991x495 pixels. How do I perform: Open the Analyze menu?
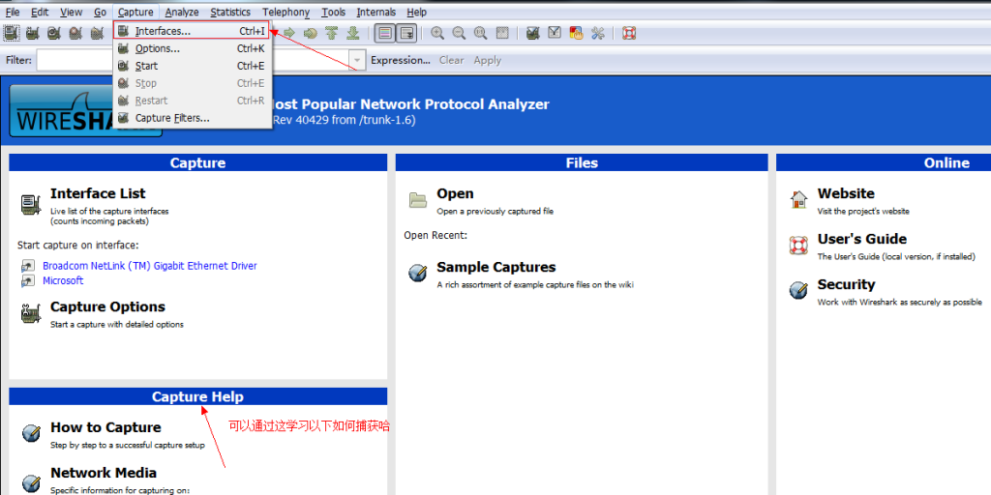182,12
